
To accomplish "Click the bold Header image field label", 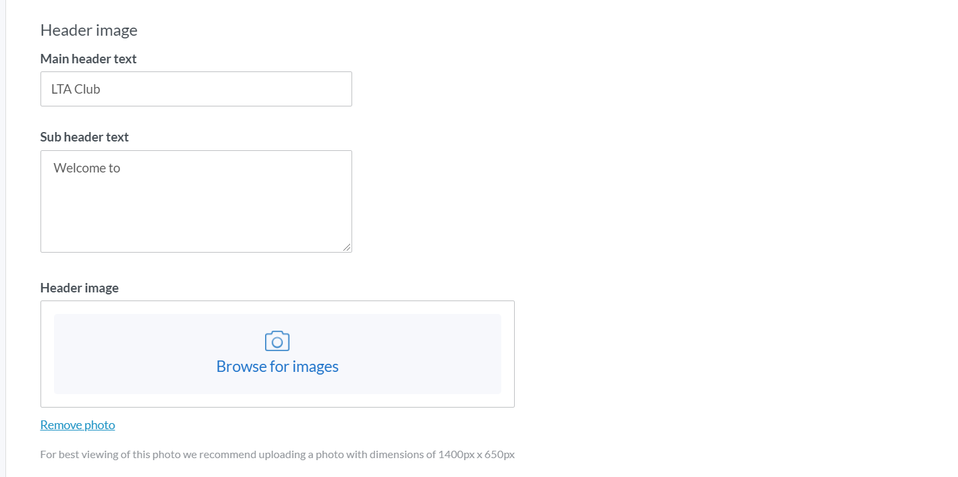I will pyautogui.click(x=80, y=288).
